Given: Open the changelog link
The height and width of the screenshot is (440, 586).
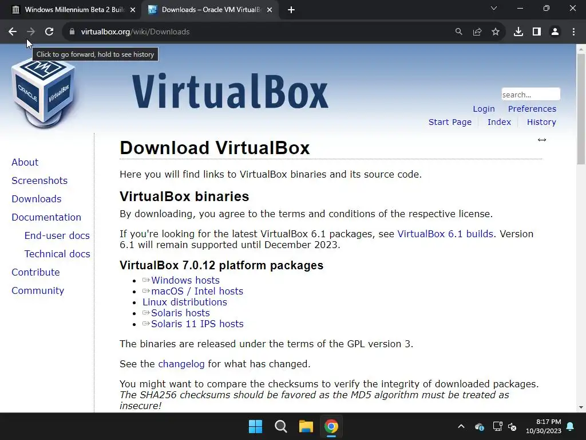Looking at the screenshot, I should (x=181, y=364).
